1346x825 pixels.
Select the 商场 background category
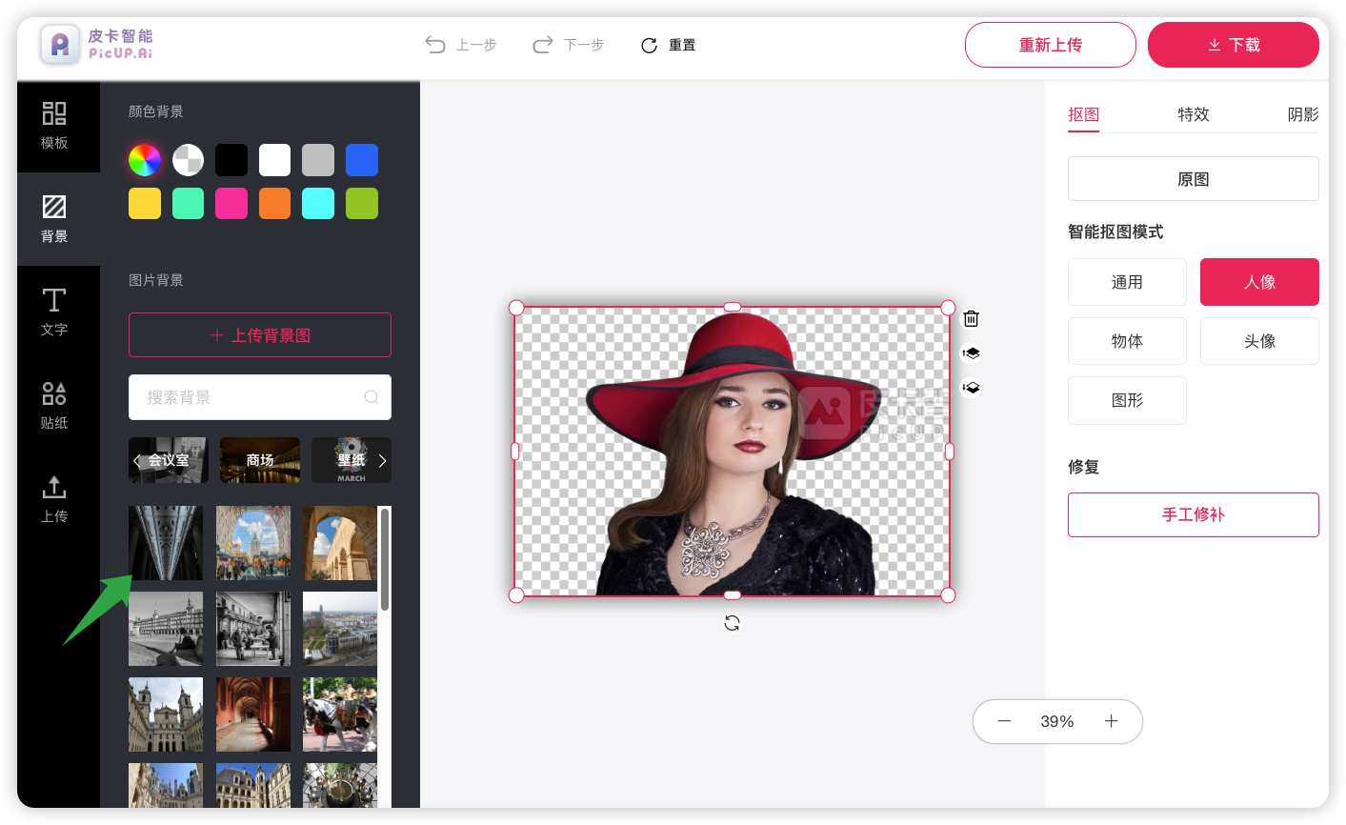(x=260, y=460)
